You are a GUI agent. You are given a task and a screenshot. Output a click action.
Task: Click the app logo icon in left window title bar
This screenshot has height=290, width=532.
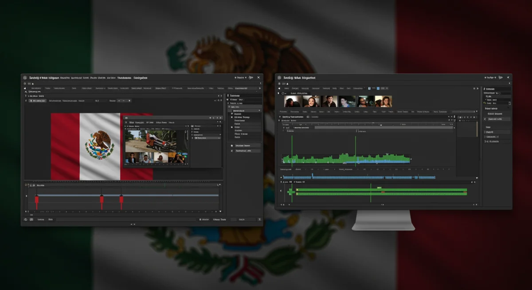coord(25,78)
